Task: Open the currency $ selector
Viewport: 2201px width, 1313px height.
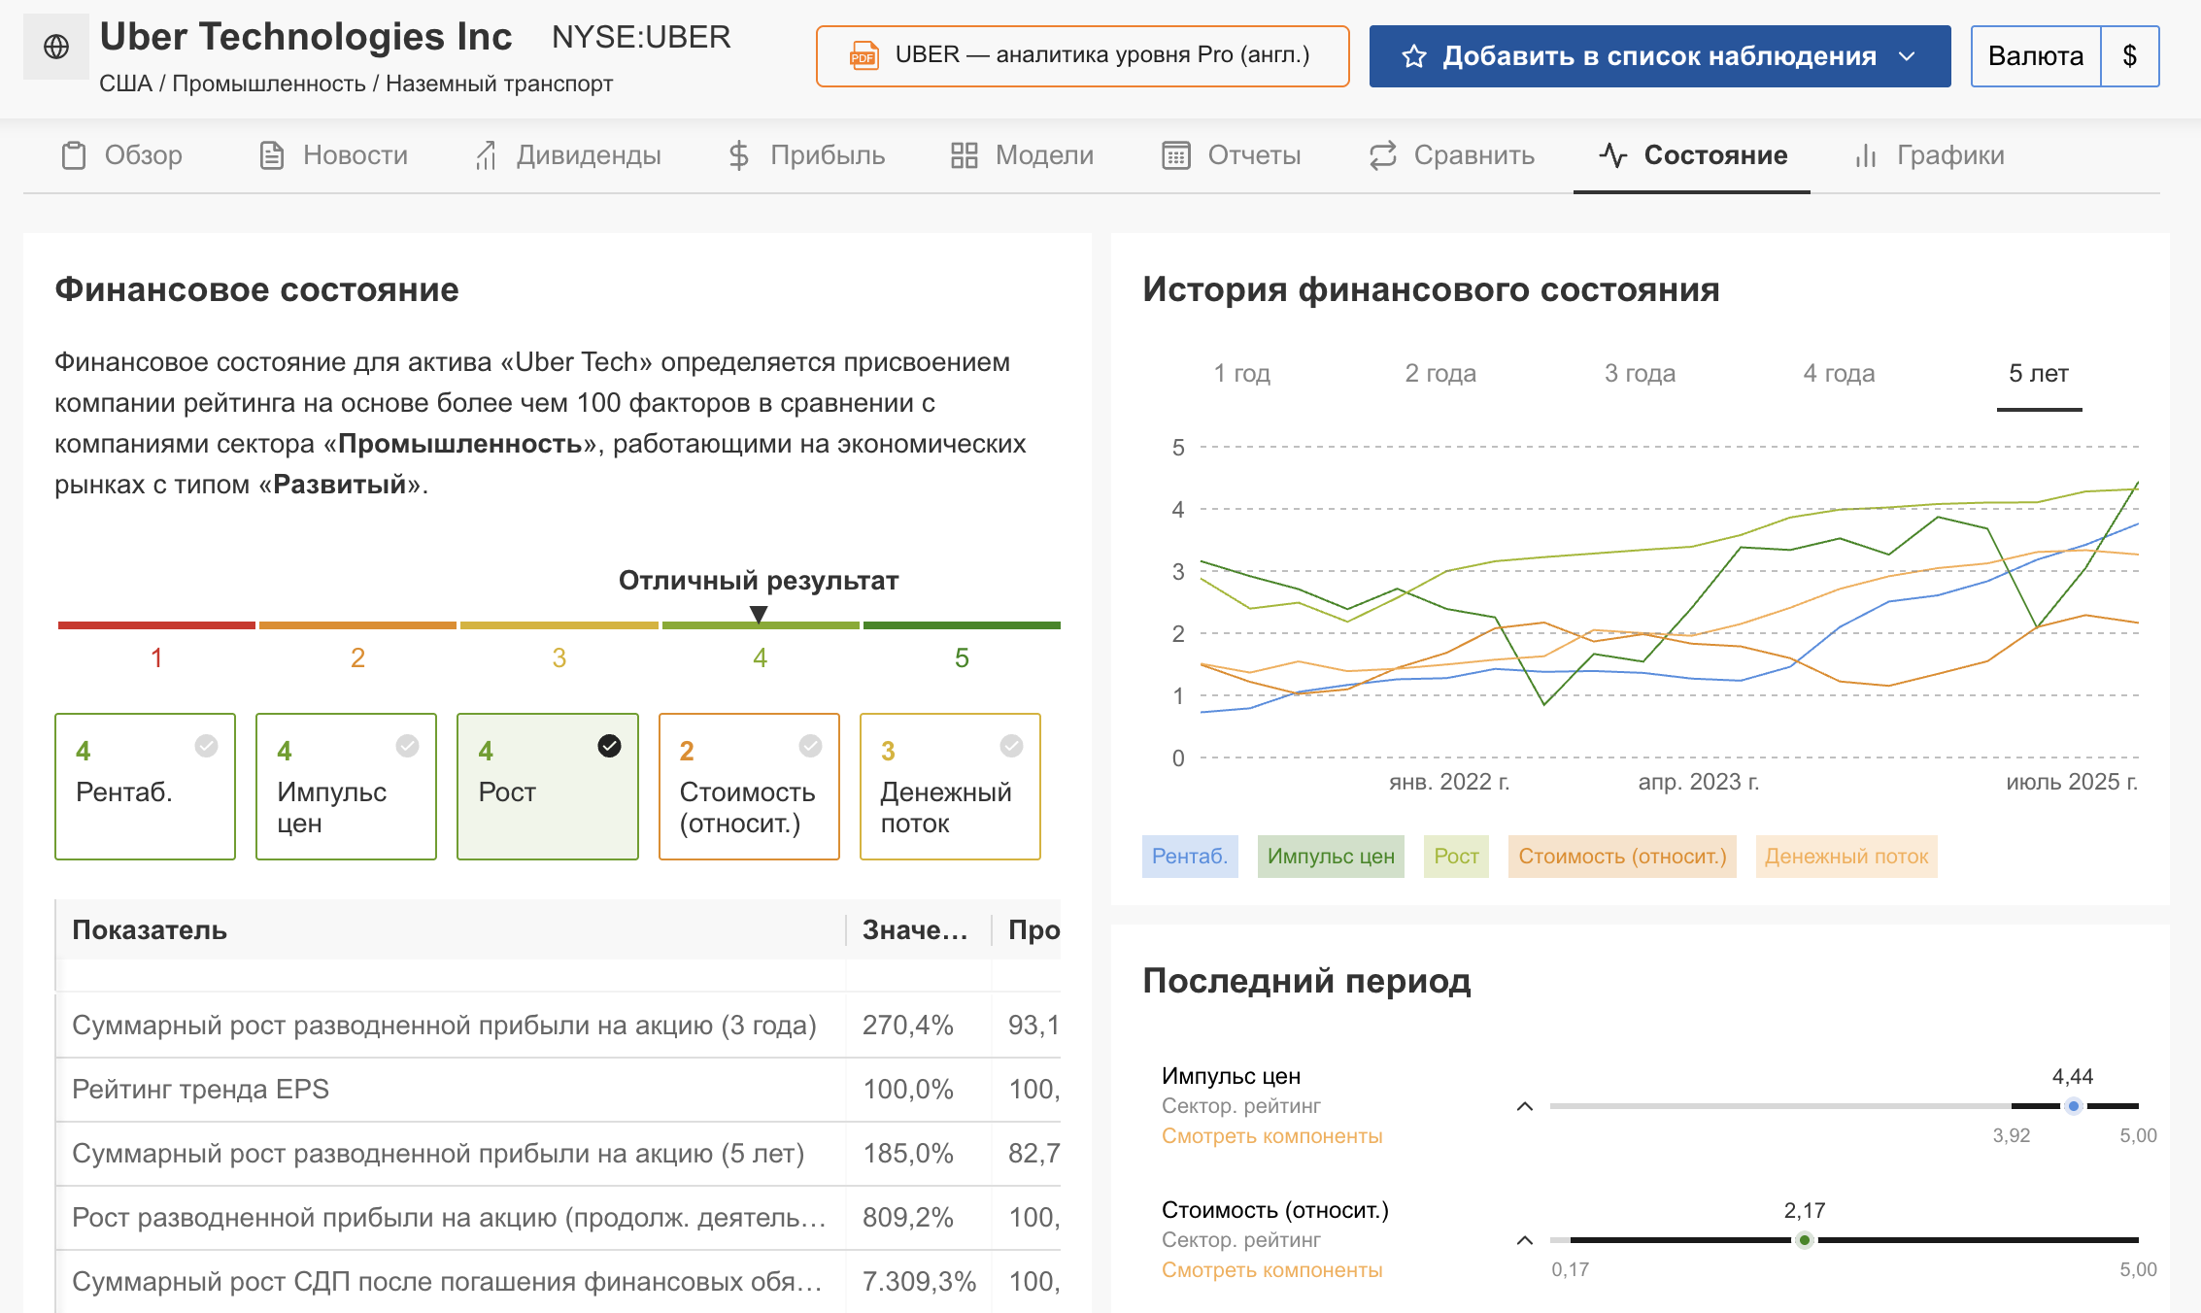Action: 2129,56
